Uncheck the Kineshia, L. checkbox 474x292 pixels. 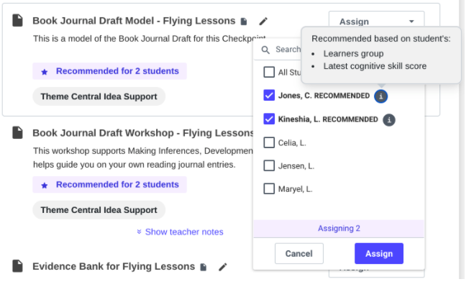pos(269,119)
